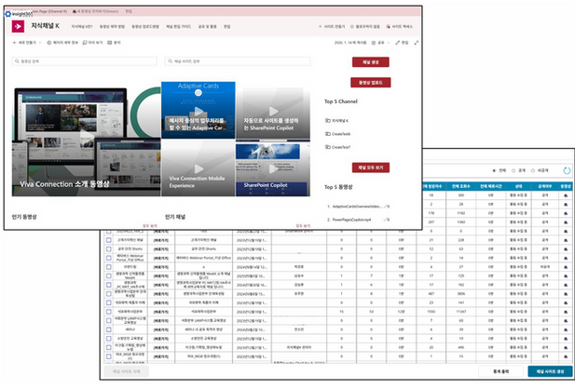Click edit pencil beside PowerPagesCopilot.mp4
The width and height of the screenshot is (575, 389).
click(387, 220)
